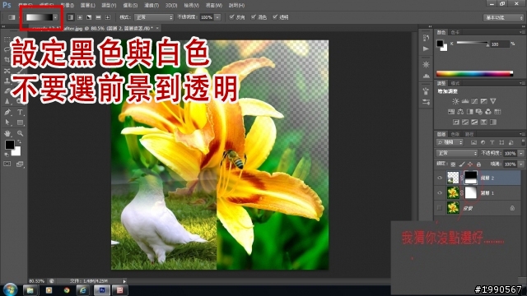The height and width of the screenshot is (296, 527).
Task: Open gradient picker dropdown arrow
Action: [x=55, y=17]
